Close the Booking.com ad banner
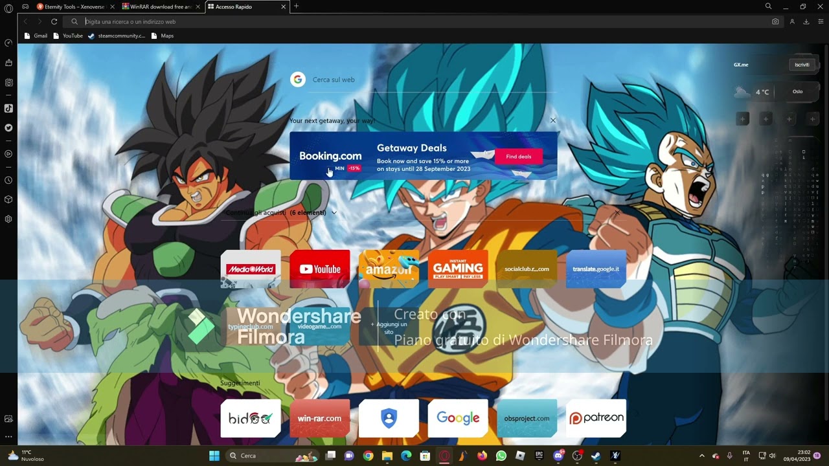Screen dimensions: 829x466 (x=552, y=120)
